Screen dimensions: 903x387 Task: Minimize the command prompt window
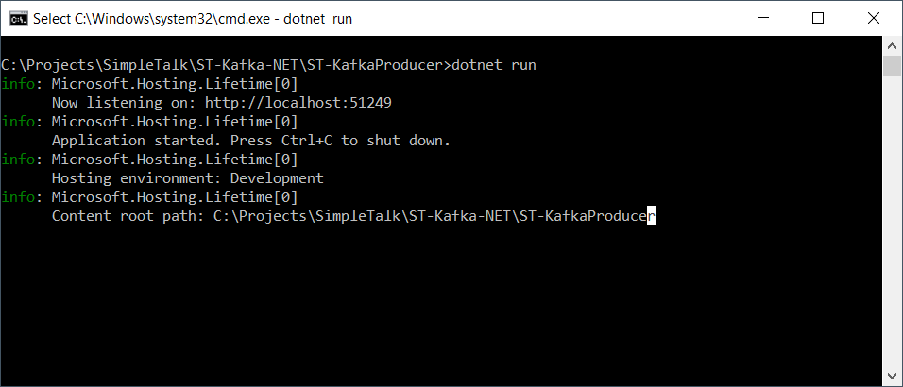(762, 19)
